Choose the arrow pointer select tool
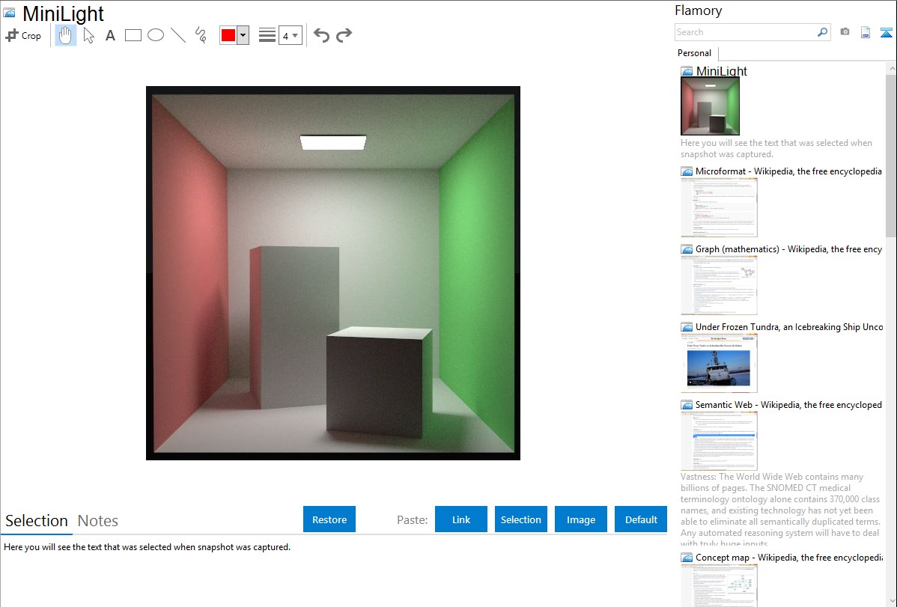This screenshot has height=607, width=897. (88, 35)
